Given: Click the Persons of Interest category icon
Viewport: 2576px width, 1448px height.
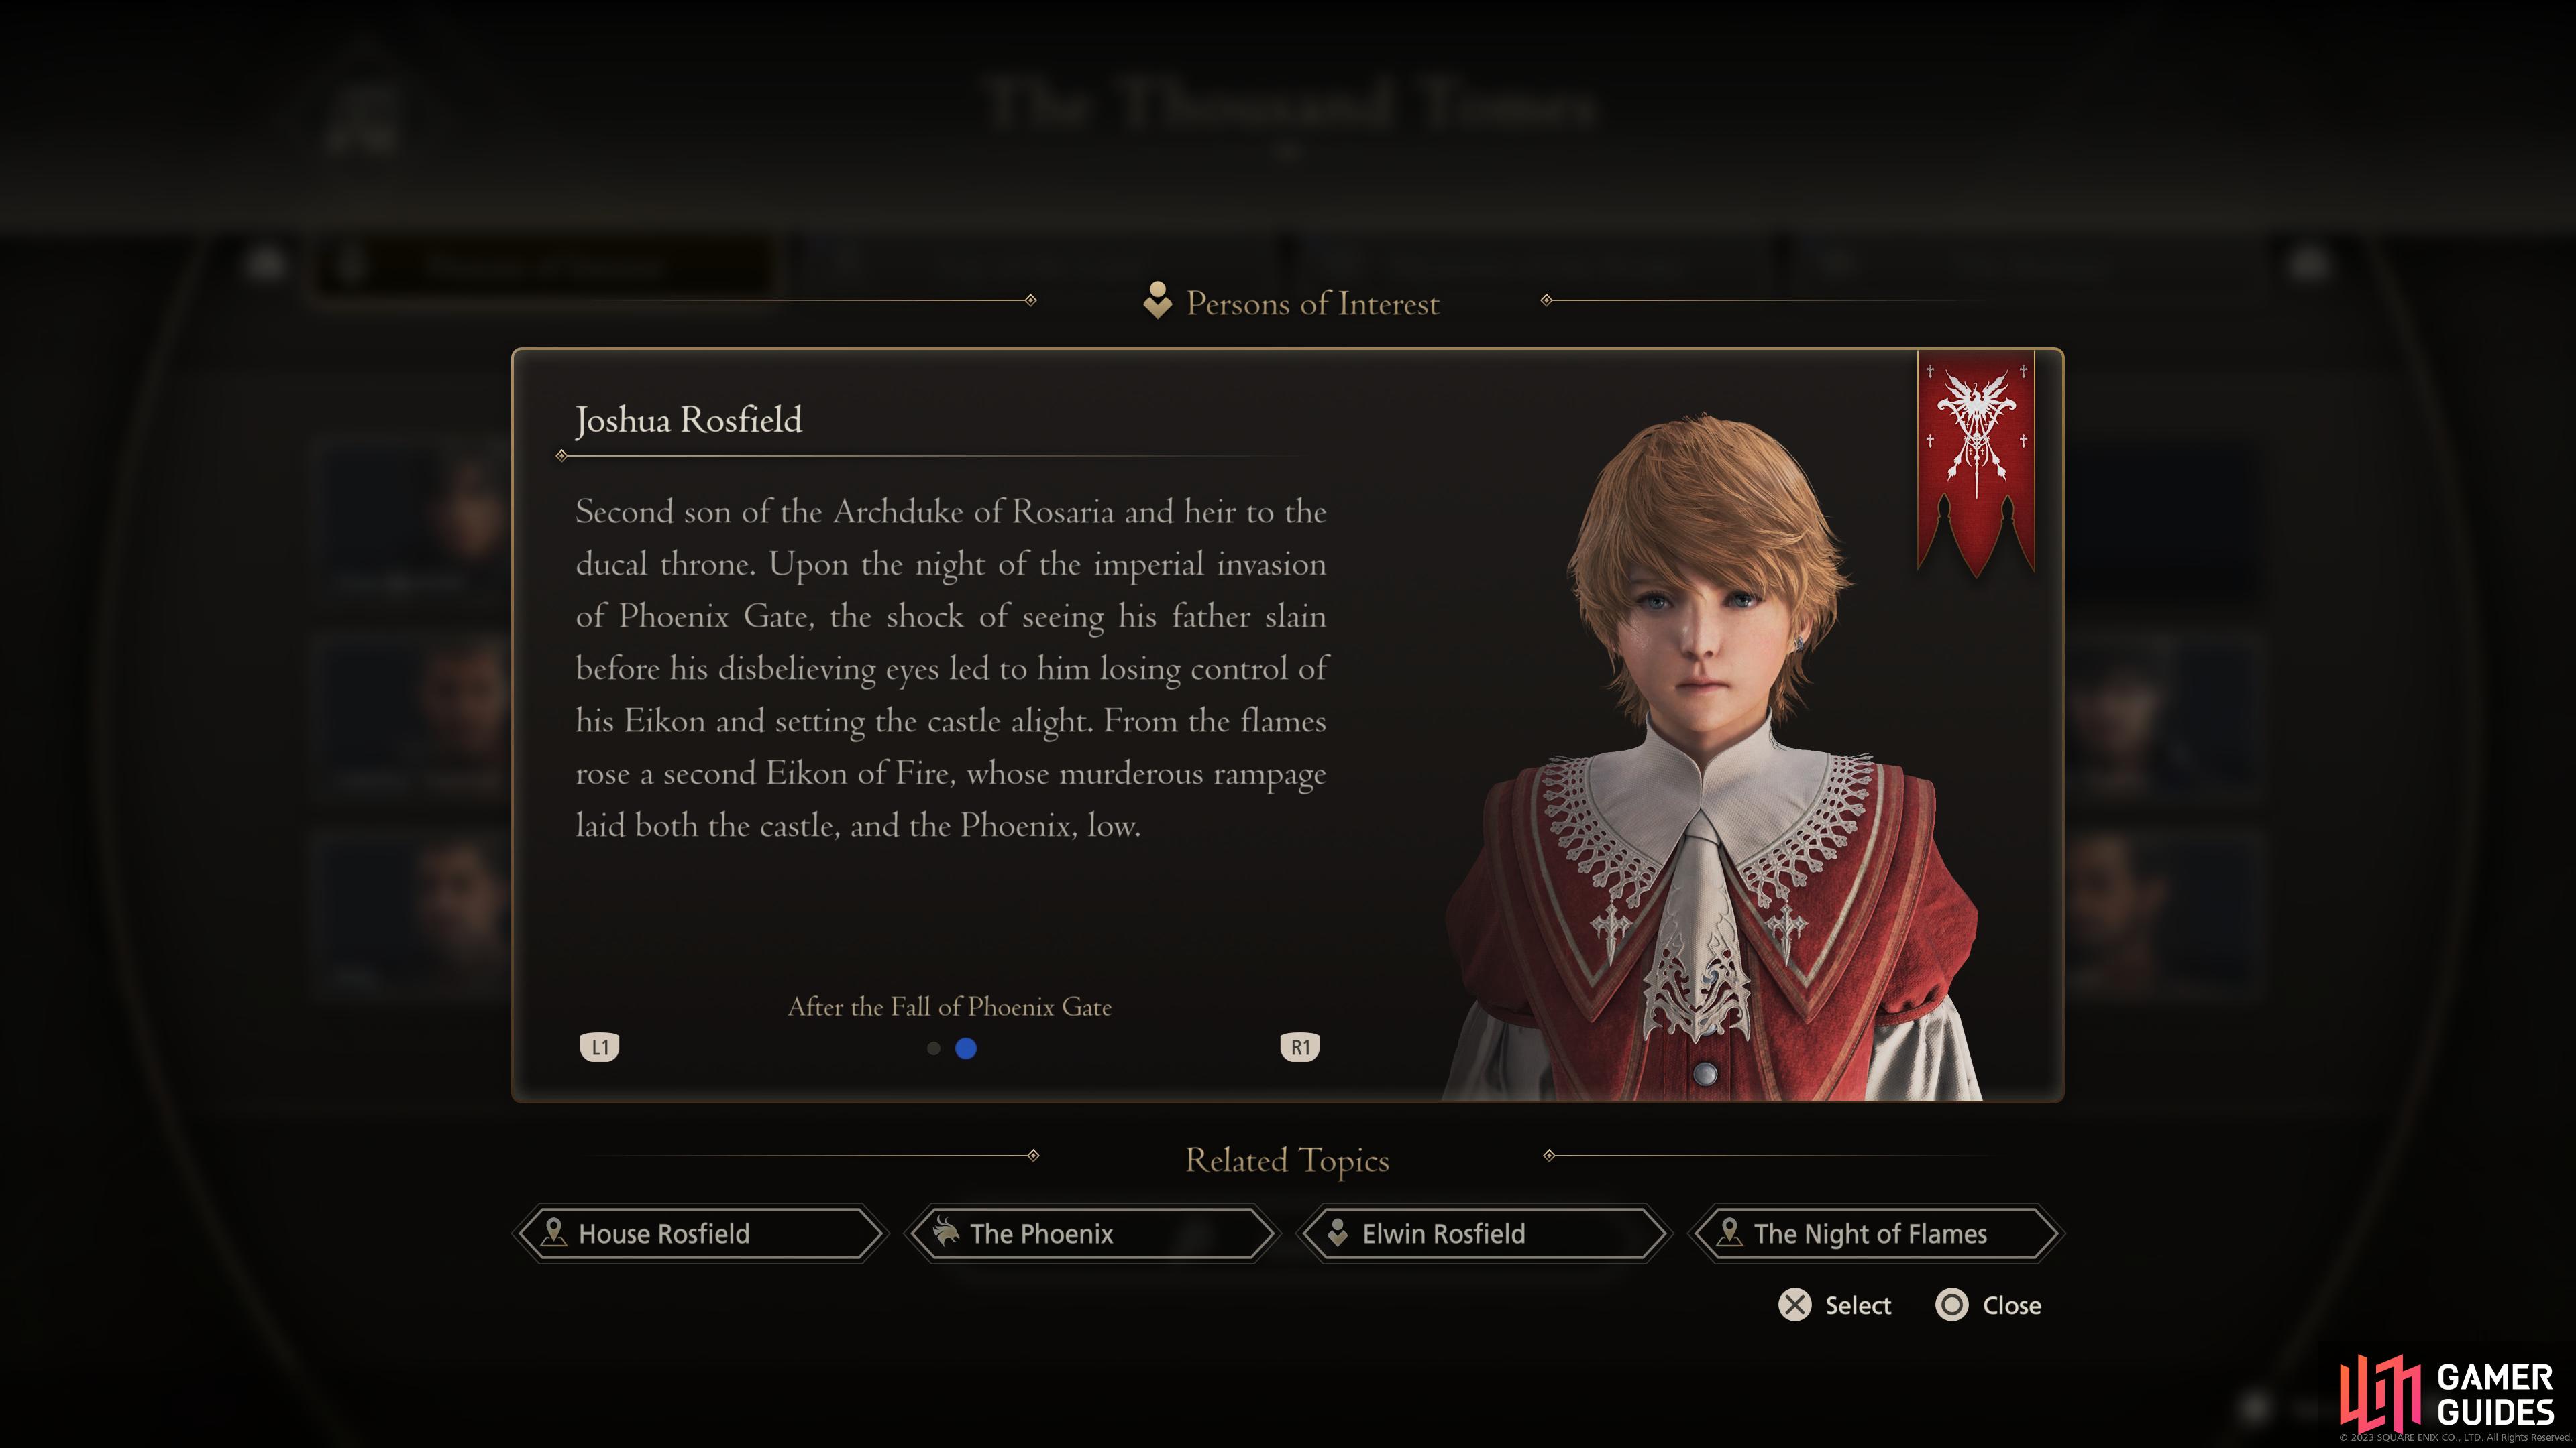Looking at the screenshot, I should (1157, 301).
